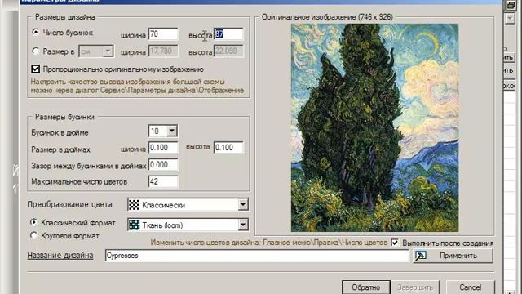Image resolution: width=522 pixels, height=294 pixels.
Task: Open the 'Преобразование цвета' Классически dropdown
Action: click(243, 205)
